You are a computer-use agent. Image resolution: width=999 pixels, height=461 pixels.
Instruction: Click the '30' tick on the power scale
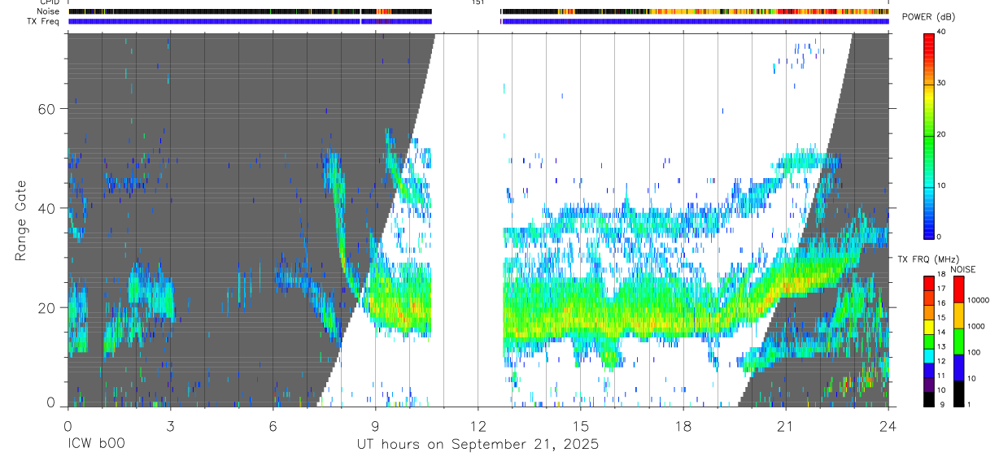point(941,84)
